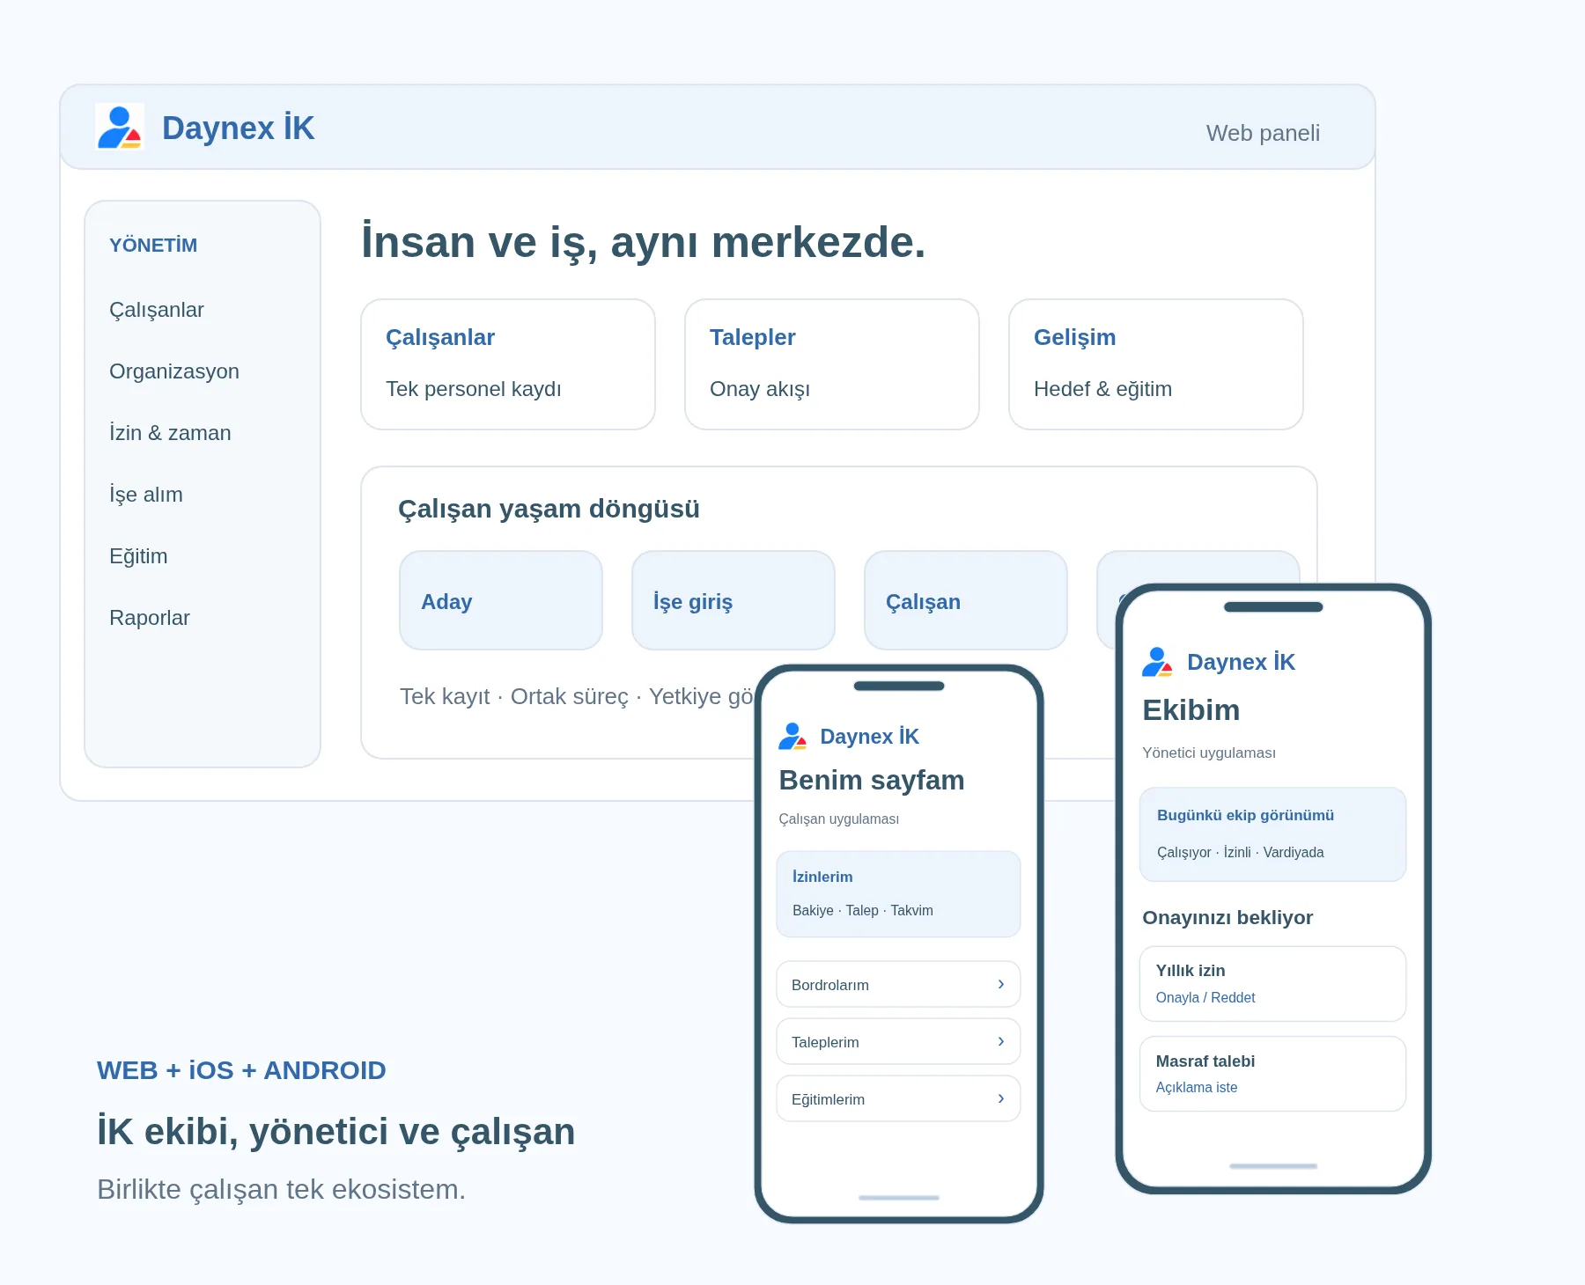Click the Onayınızı bekliyor heading

(x=1227, y=917)
